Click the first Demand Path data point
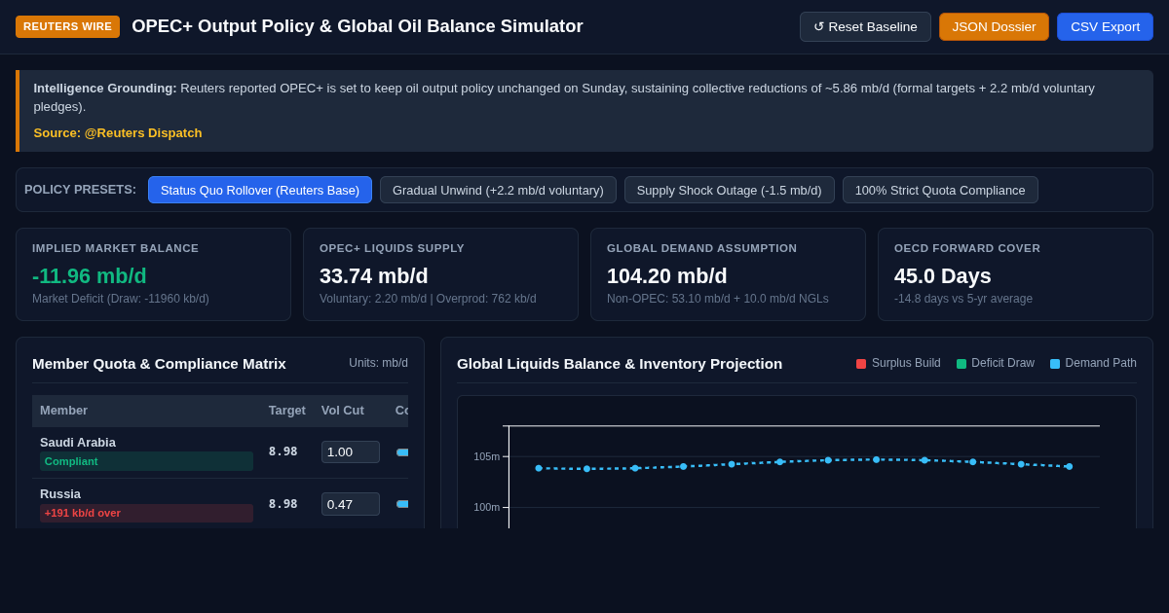The height and width of the screenshot is (613, 1169). pyautogui.click(x=539, y=468)
